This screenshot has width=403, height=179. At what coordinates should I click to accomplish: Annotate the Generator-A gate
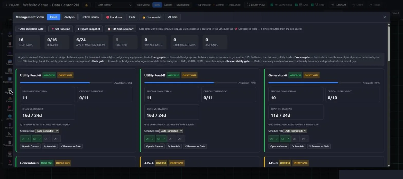298,146
